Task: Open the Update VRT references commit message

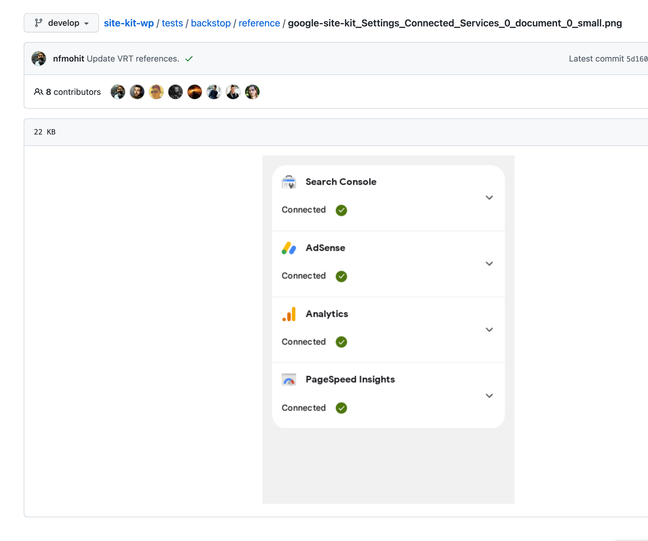Action: pyautogui.click(x=133, y=59)
